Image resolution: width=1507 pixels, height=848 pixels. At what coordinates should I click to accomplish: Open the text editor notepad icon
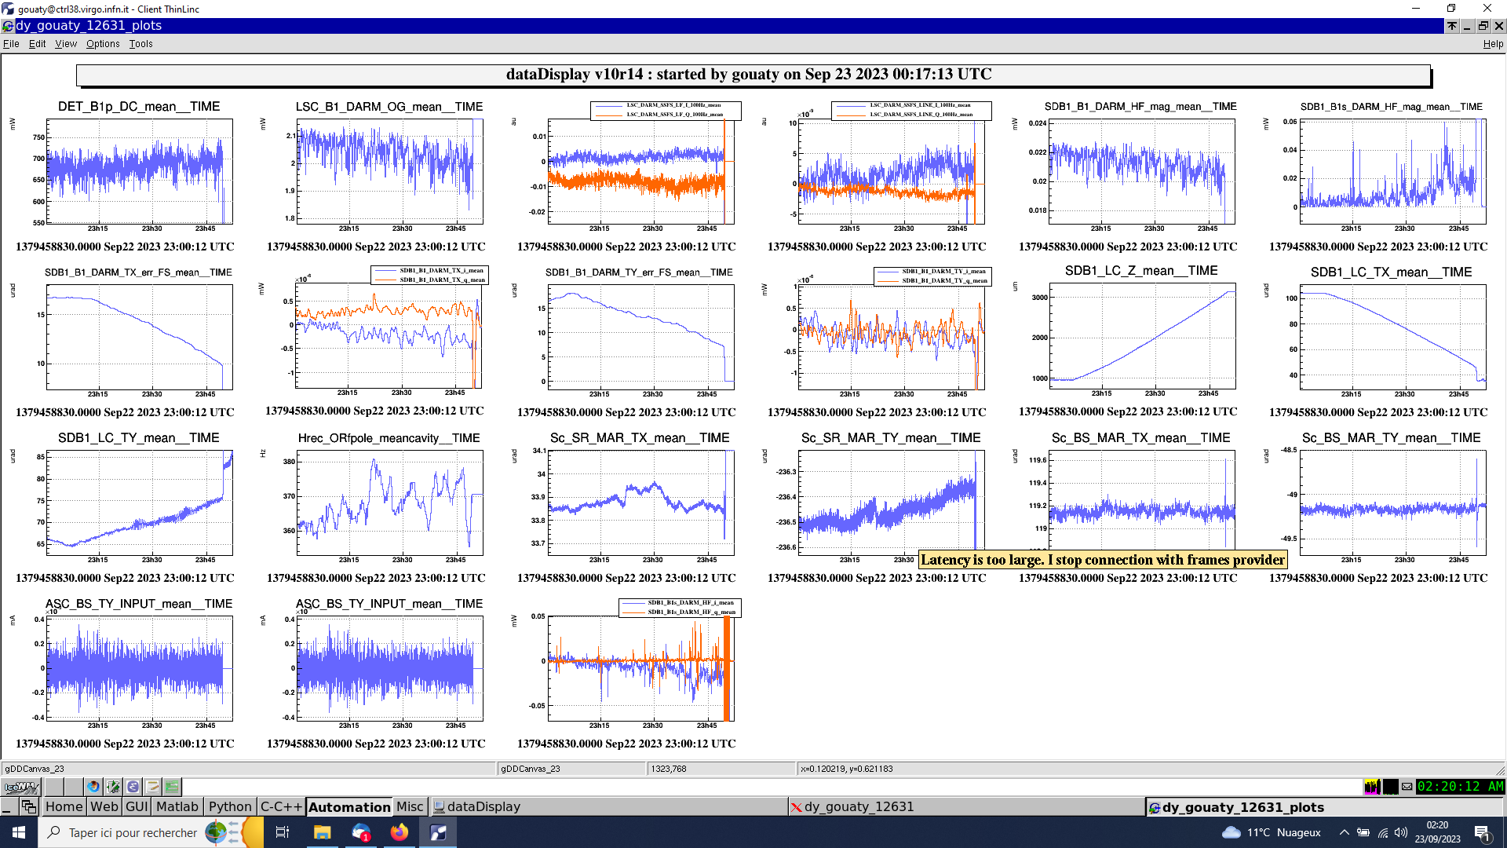click(153, 787)
